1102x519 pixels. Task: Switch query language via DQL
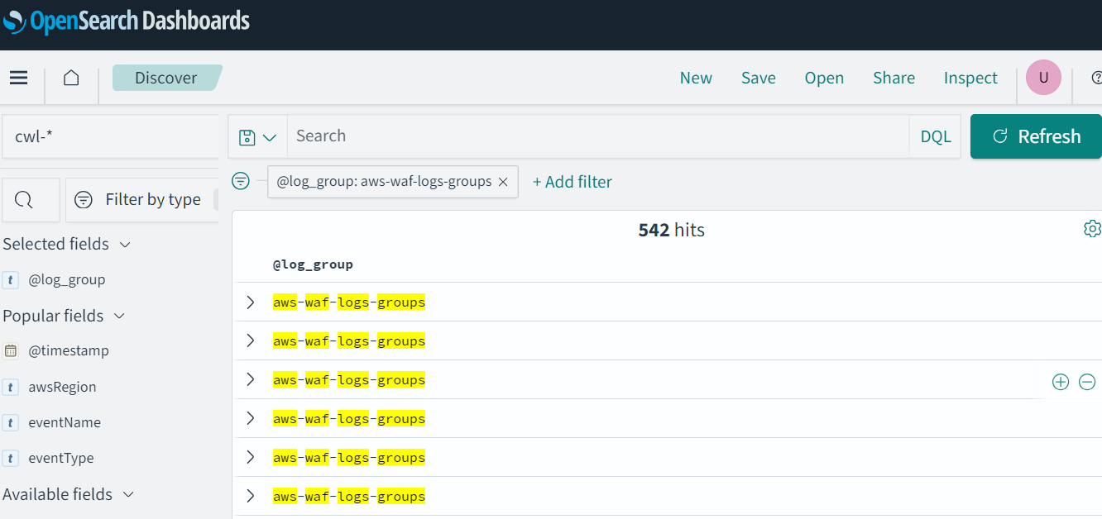pos(936,137)
